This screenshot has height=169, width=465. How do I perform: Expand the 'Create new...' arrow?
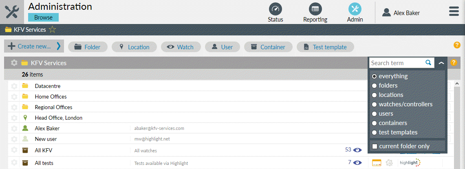[59, 46]
